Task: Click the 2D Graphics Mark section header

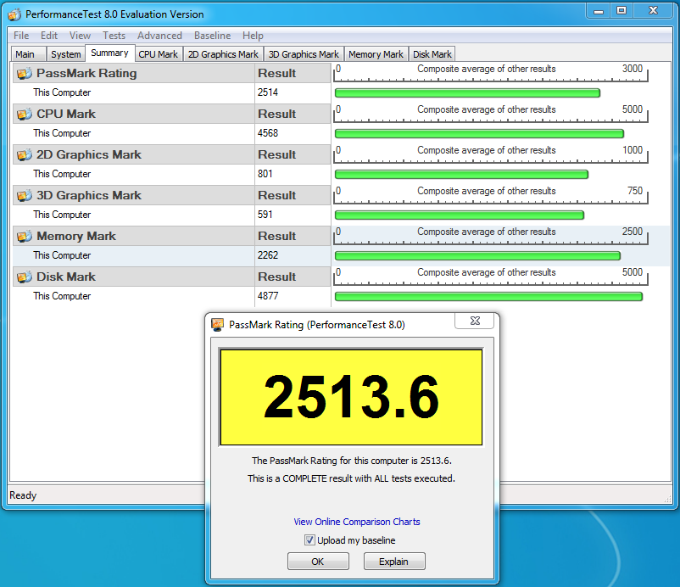Action: (134, 155)
